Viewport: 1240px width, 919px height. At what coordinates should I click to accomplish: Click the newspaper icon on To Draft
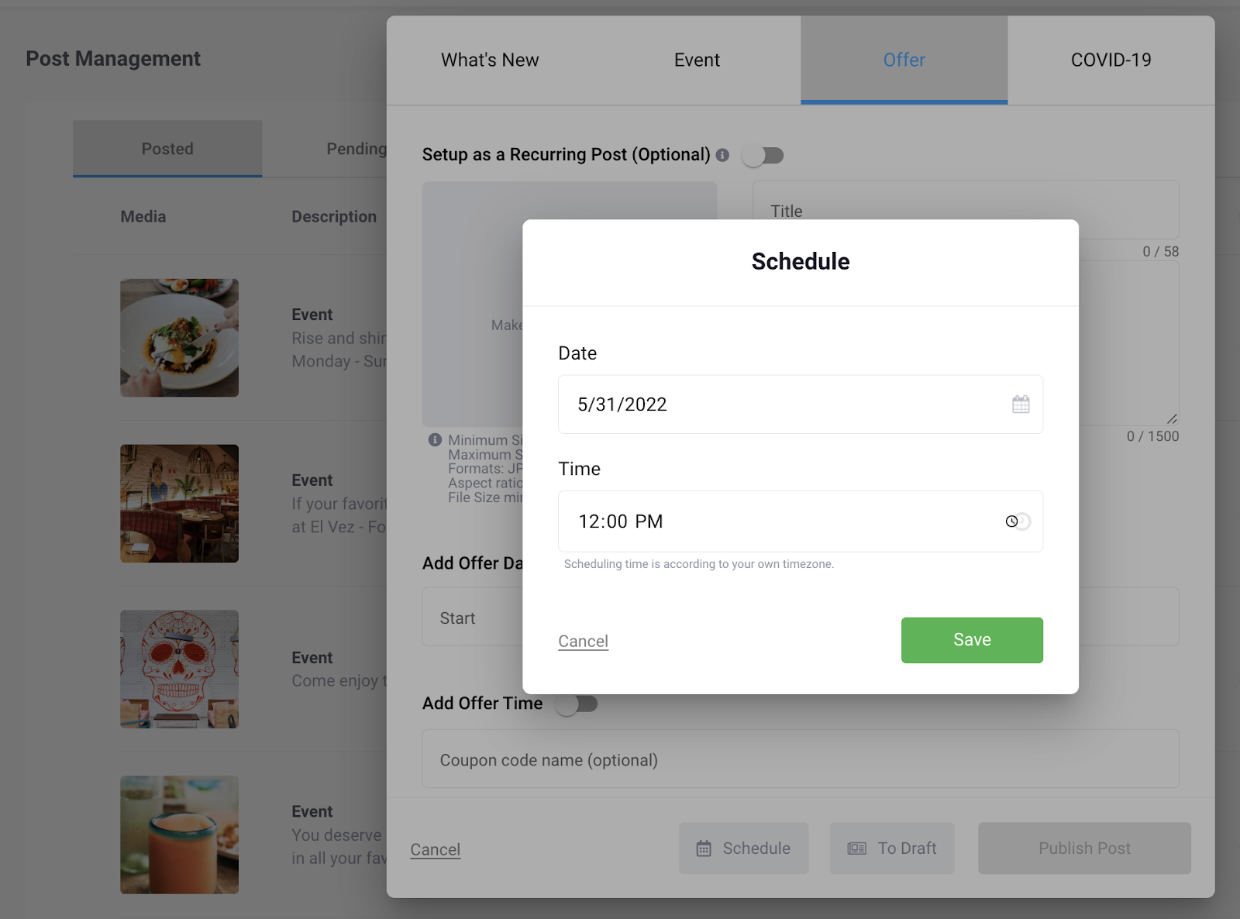tap(856, 848)
